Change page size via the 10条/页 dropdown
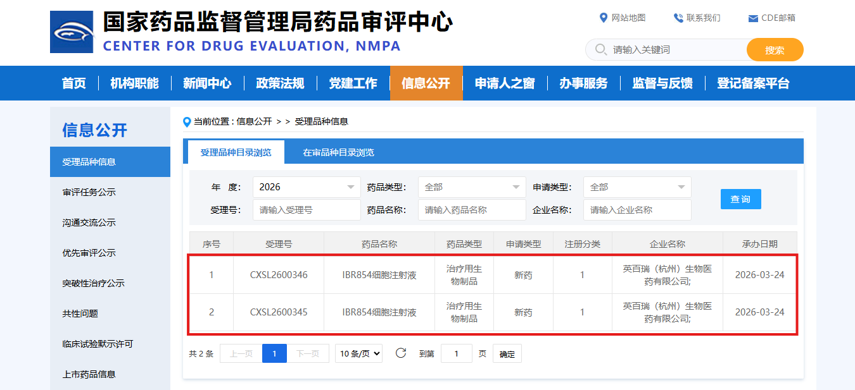 point(358,353)
